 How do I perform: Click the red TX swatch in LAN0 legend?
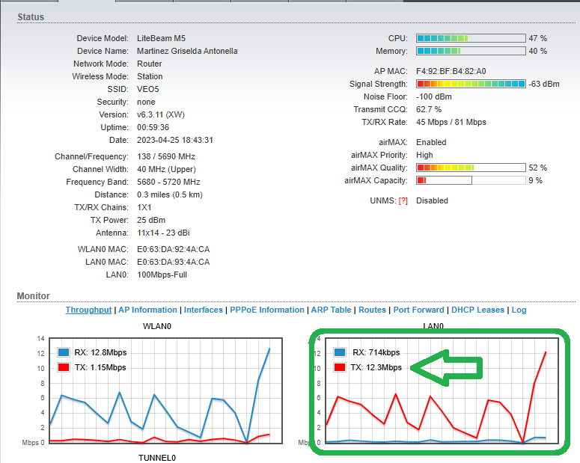(x=340, y=367)
